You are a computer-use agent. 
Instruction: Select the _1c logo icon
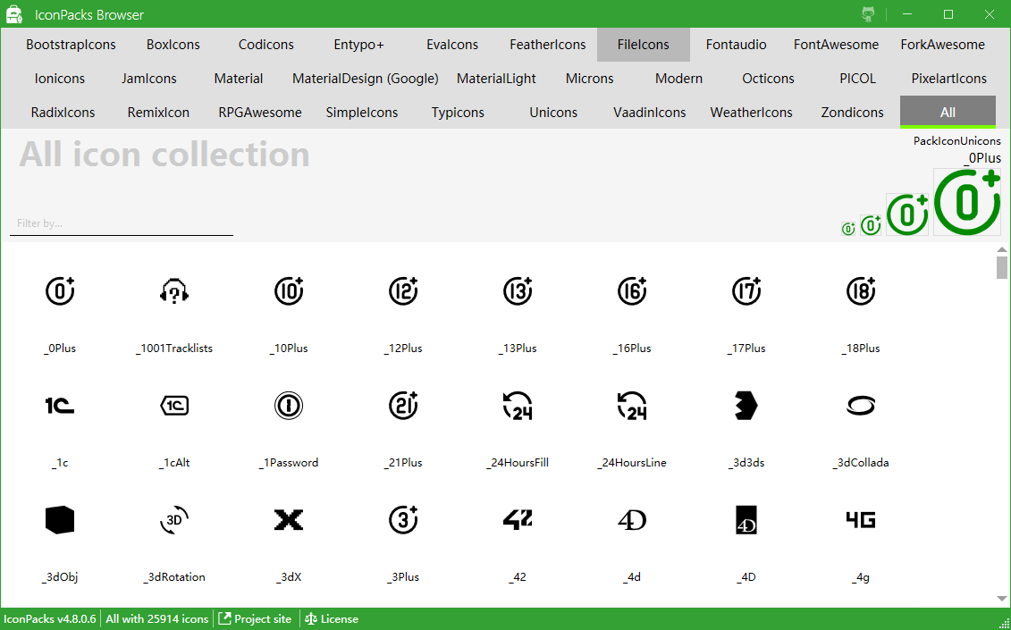tap(60, 406)
